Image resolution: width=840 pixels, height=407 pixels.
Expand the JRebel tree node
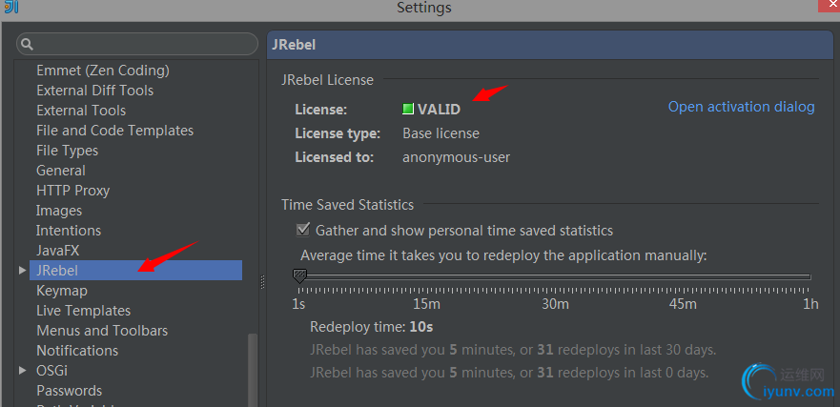22,271
